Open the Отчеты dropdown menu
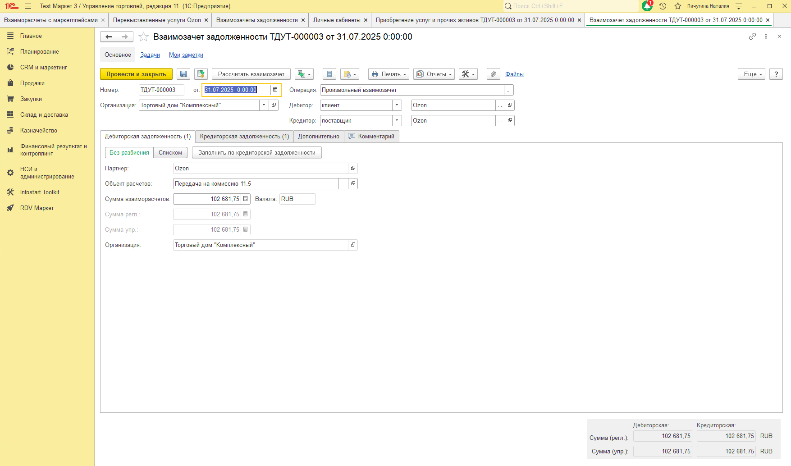Screen dimensions: 791x466 (433, 74)
